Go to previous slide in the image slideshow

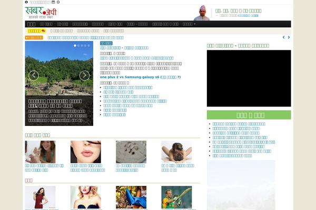34,76
